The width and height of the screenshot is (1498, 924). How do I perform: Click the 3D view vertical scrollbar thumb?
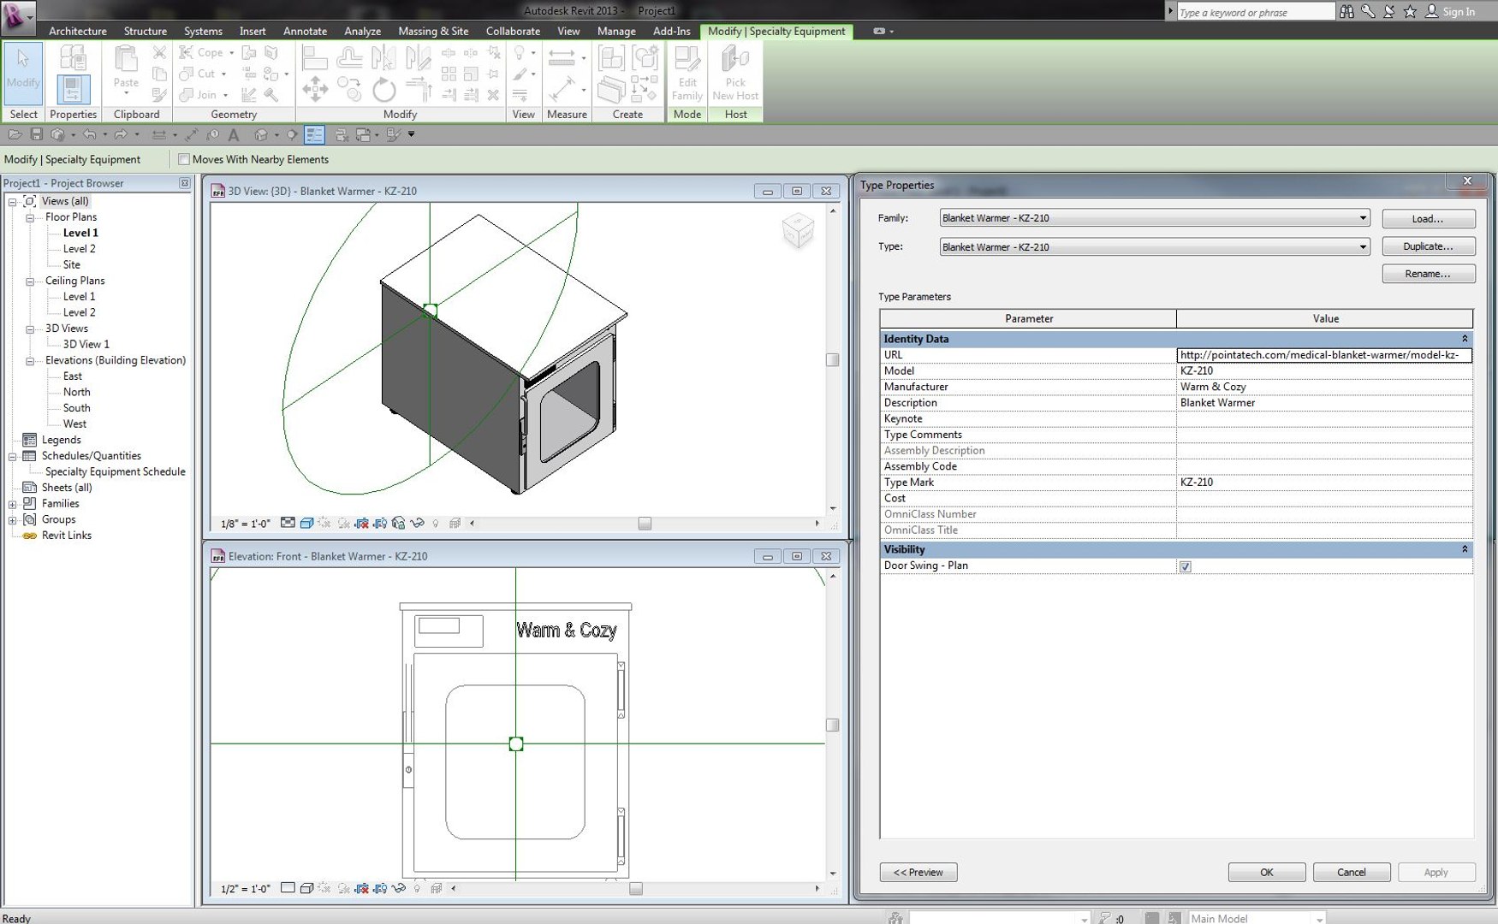coord(832,360)
